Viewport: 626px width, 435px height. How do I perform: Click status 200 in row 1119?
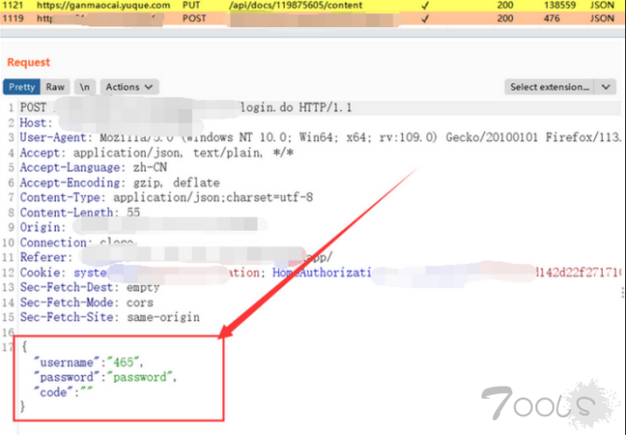505,19
